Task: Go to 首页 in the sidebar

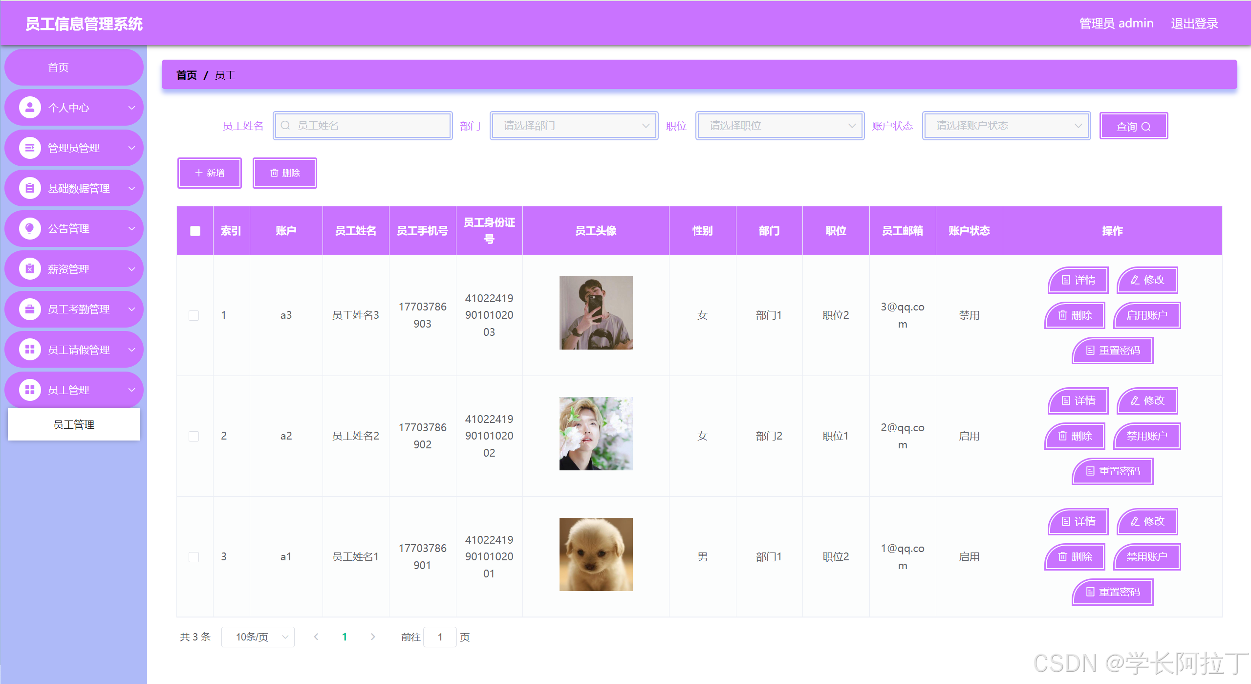Action: coord(59,67)
